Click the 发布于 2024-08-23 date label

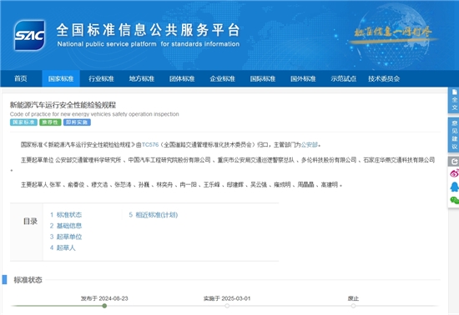pos(104,298)
